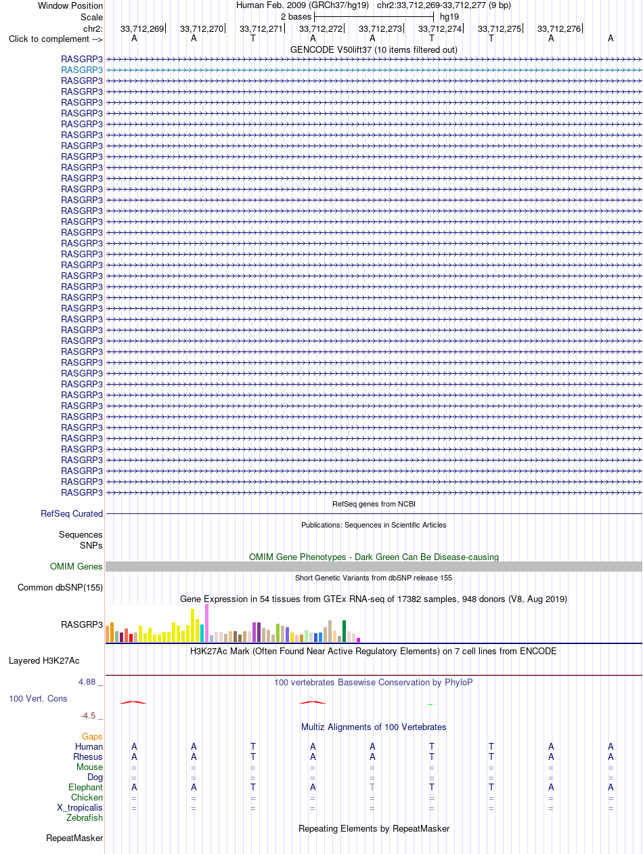This screenshot has width=643, height=854.
Task: Open the 'GENCODE V50lift37' track title
Action: 374,49
